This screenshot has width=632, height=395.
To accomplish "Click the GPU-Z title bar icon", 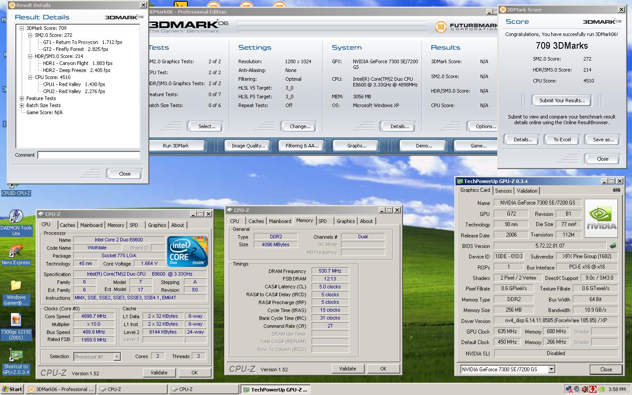I will pyautogui.click(x=460, y=181).
